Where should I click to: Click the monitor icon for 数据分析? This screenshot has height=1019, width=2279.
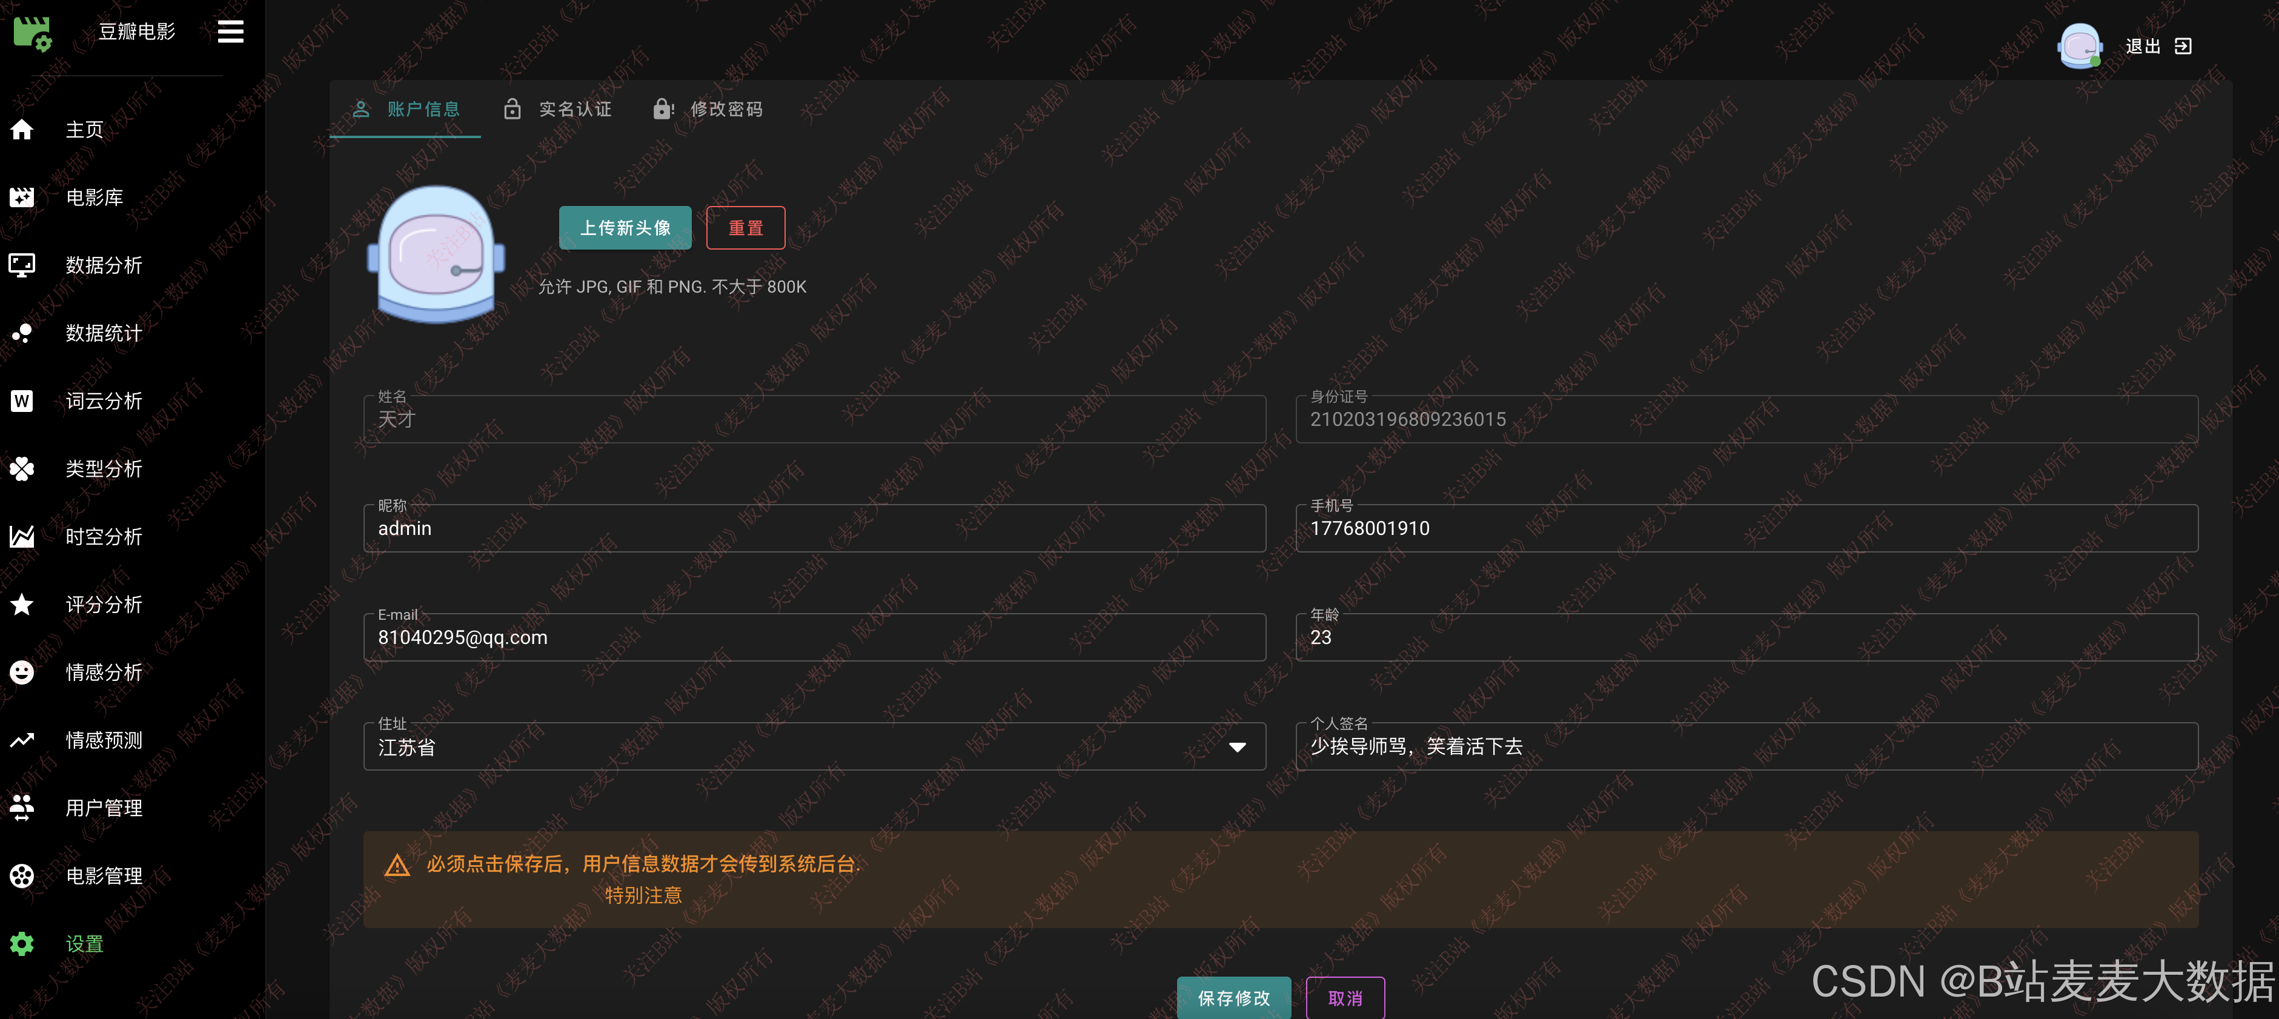(22, 265)
